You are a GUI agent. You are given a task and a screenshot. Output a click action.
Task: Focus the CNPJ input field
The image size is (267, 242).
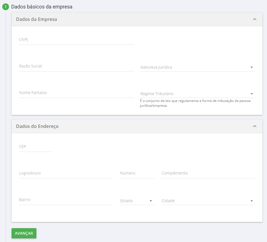click(x=76, y=40)
